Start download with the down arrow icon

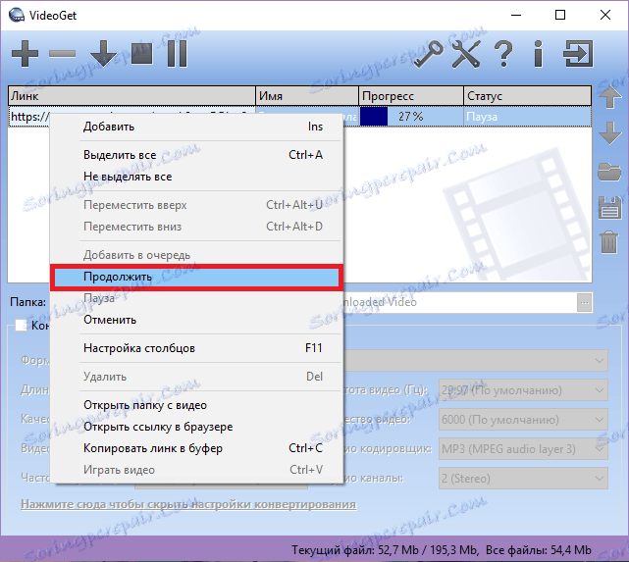point(103,53)
